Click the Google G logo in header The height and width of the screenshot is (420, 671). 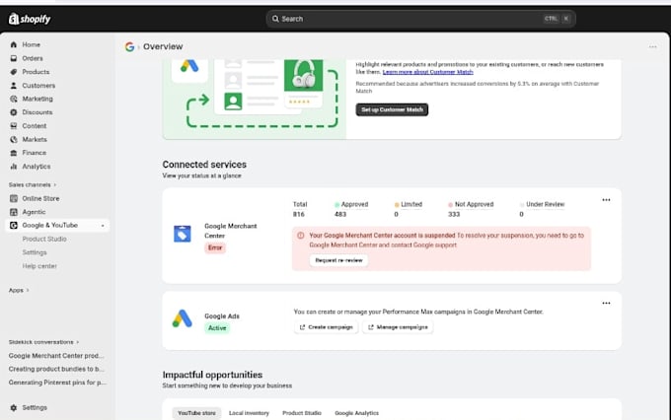[129, 46]
